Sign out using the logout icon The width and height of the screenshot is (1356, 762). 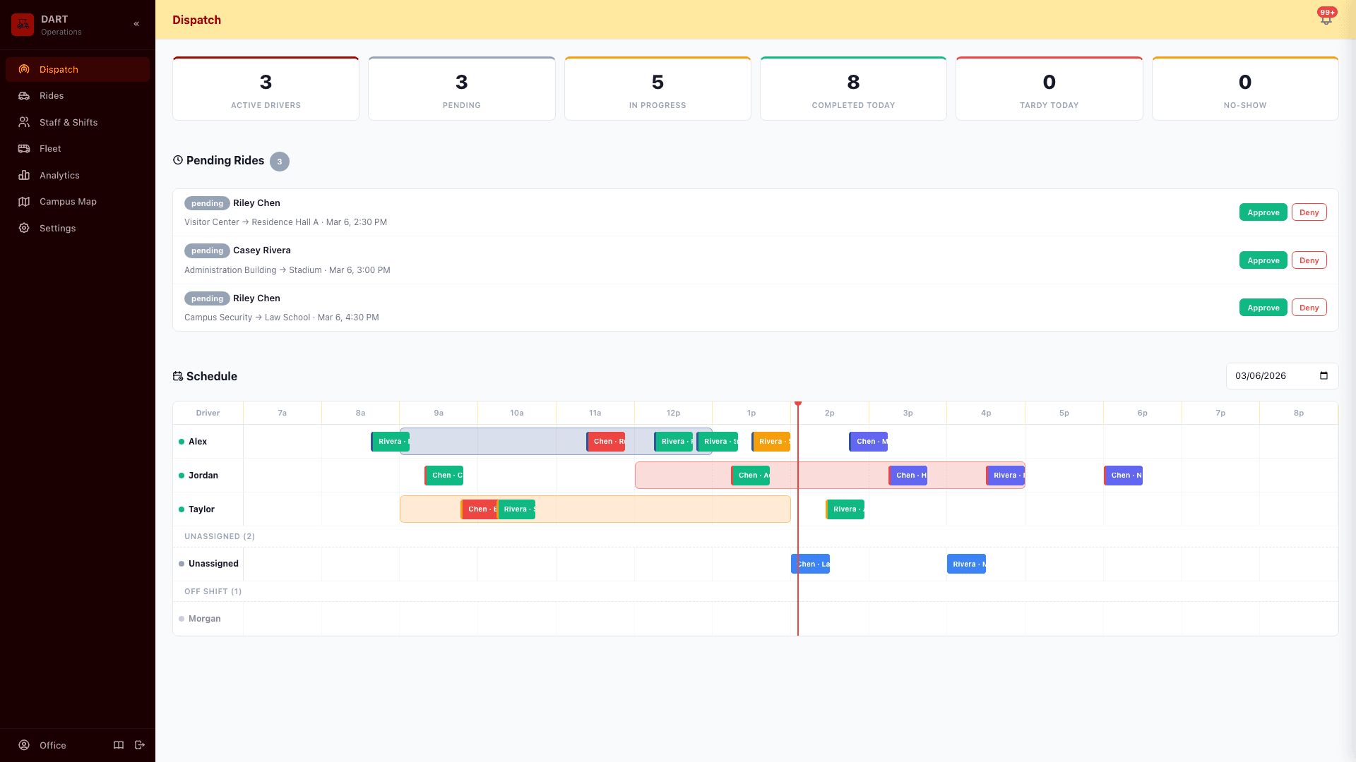coord(140,745)
